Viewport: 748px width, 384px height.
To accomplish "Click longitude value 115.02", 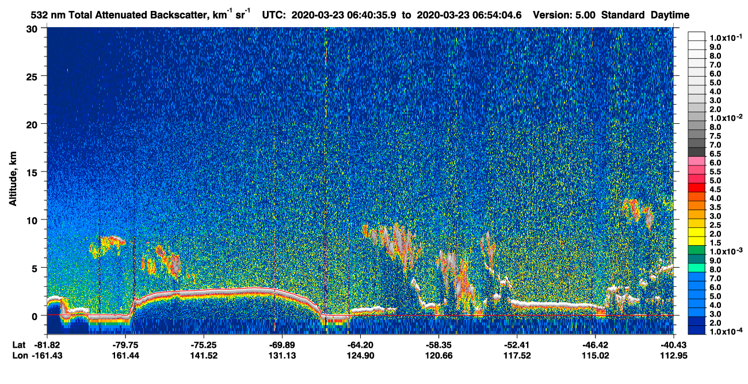I will pyautogui.click(x=595, y=355).
